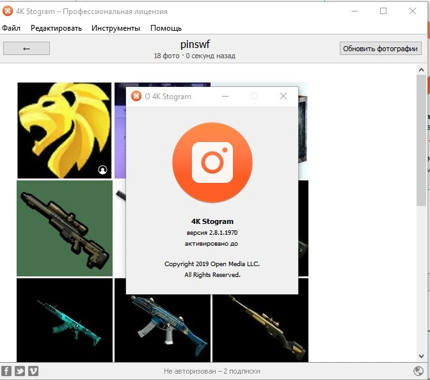
Task: Open the yellow lion thumbnail
Action: click(x=65, y=131)
